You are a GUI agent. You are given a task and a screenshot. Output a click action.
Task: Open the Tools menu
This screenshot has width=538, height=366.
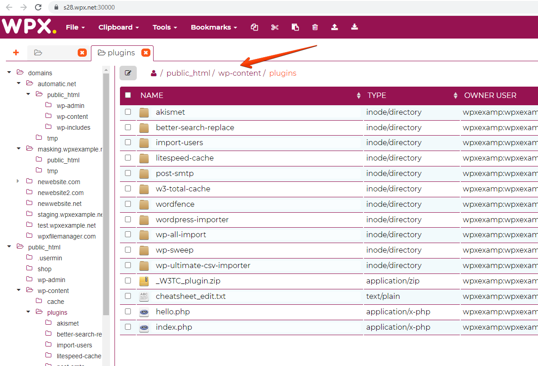tap(164, 27)
